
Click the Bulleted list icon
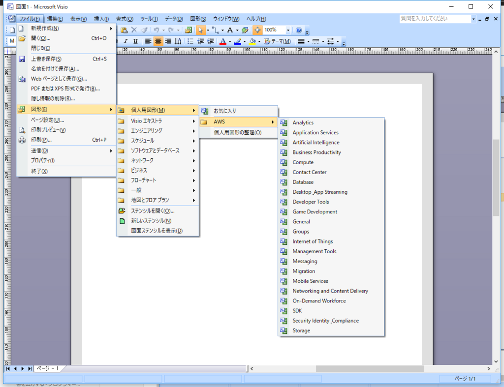(x=190, y=41)
